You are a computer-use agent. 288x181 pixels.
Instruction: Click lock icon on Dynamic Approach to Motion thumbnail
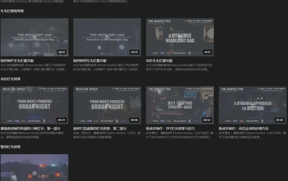point(252,105)
